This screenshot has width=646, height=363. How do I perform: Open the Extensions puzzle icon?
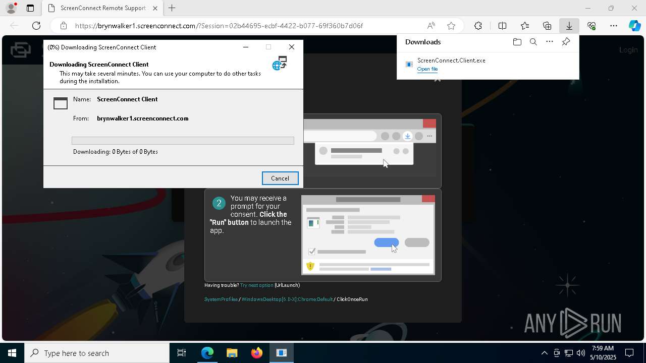(x=478, y=26)
